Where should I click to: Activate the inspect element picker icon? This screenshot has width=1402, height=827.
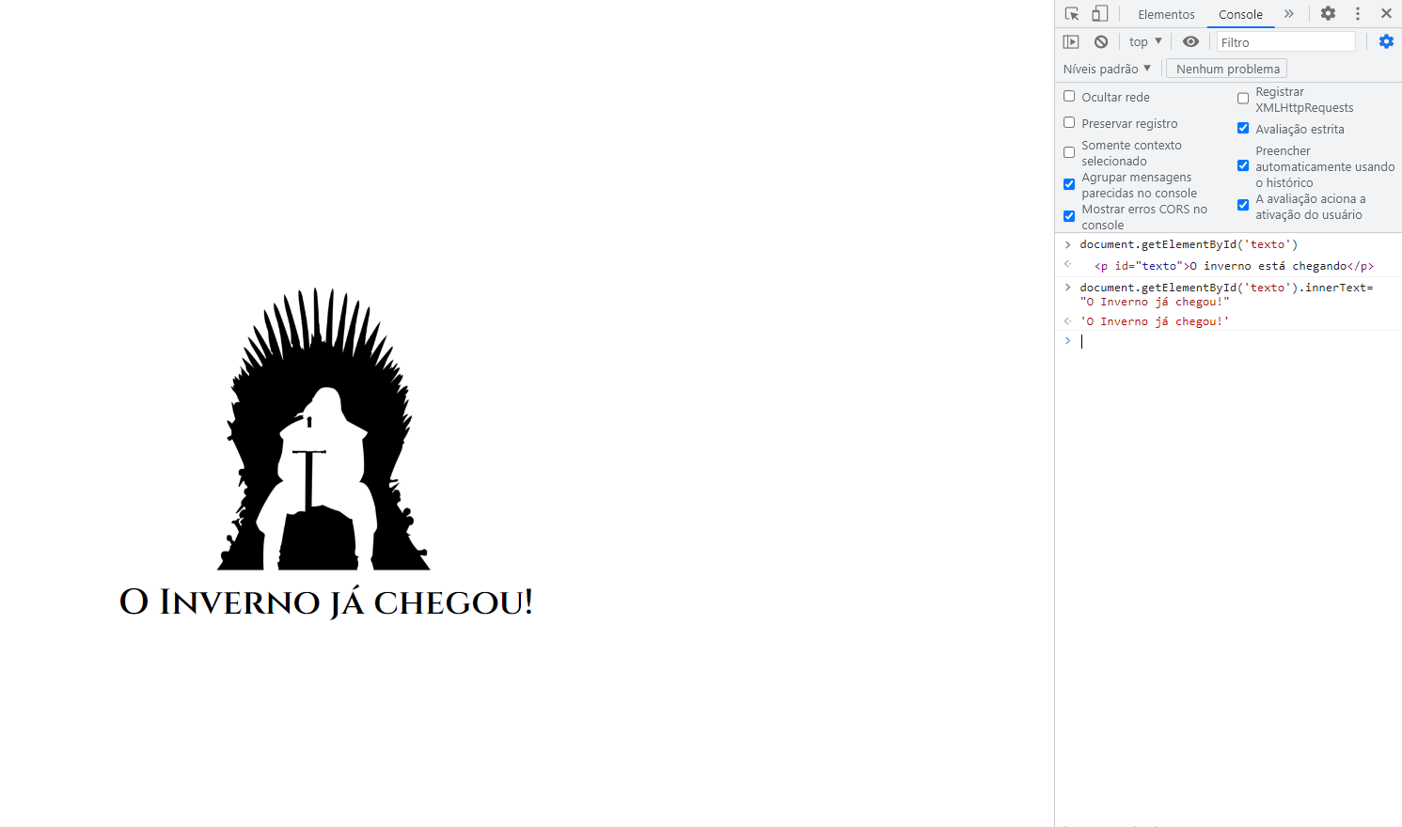coord(1072,14)
